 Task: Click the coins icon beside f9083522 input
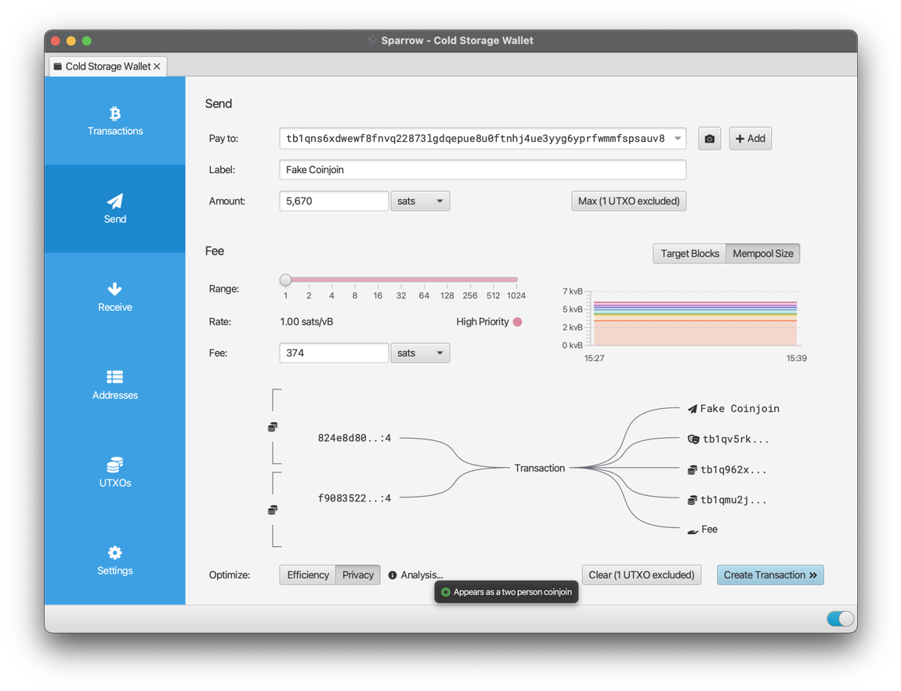click(x=273, y=509)
